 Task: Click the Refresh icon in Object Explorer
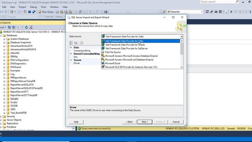click(x=26, y=27)
